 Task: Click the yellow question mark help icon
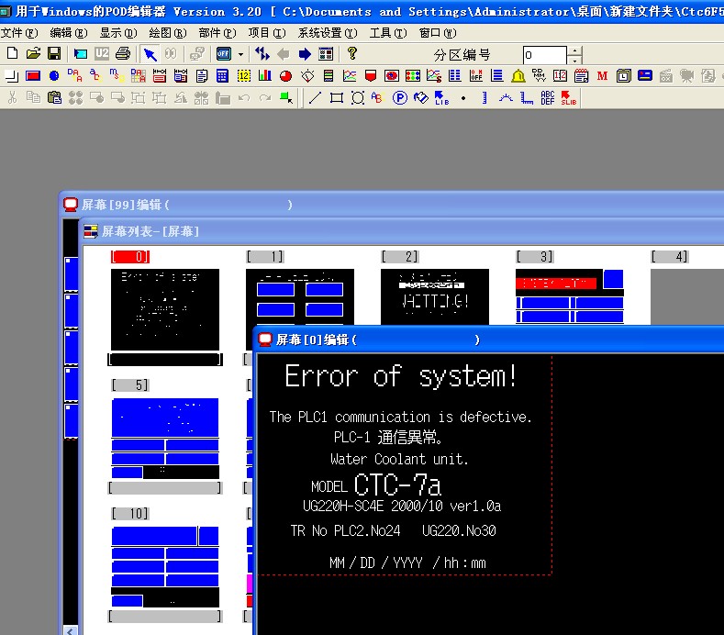pos(352,54)
